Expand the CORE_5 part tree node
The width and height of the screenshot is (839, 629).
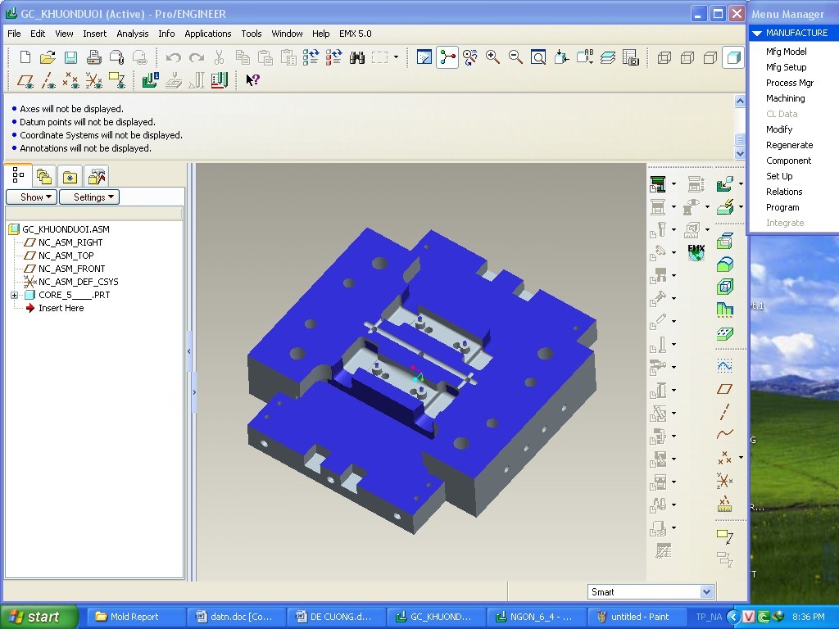click(x=14, y=295)
